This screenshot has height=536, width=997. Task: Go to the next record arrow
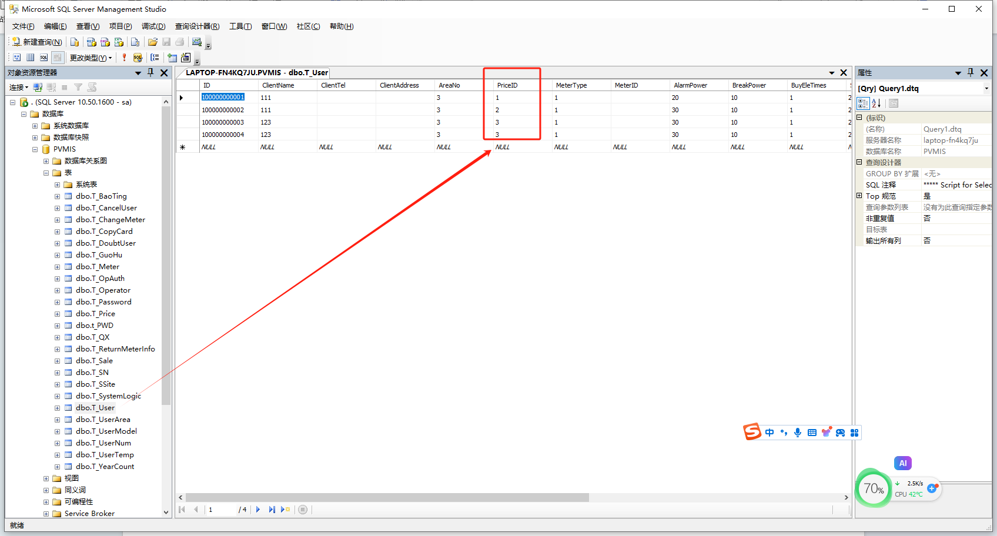coord(258,510)
